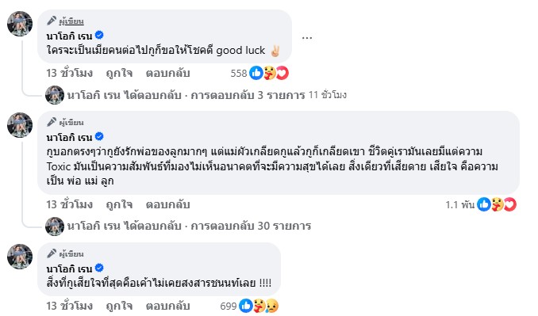Like the first comment with ถูกใจ
538x316 pixels.
[119, 74]
